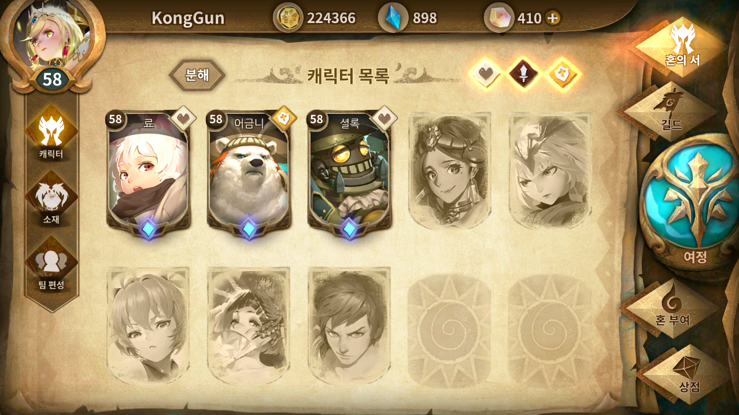Viewport: 739px width, 415px height.
Task: Click the 분해 button
Action: (197, 75)
